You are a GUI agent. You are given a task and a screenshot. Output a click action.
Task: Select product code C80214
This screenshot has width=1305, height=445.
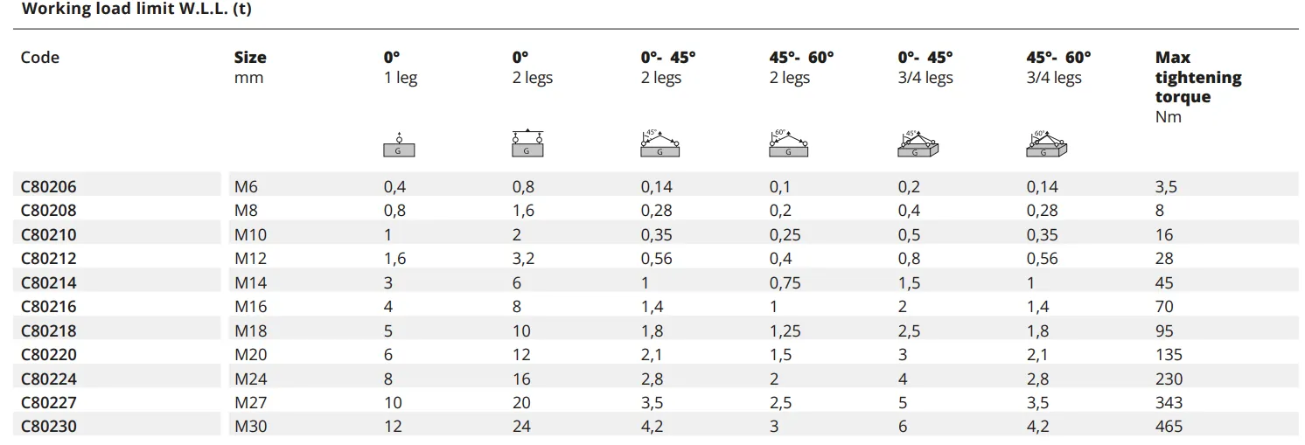point(48,282)
